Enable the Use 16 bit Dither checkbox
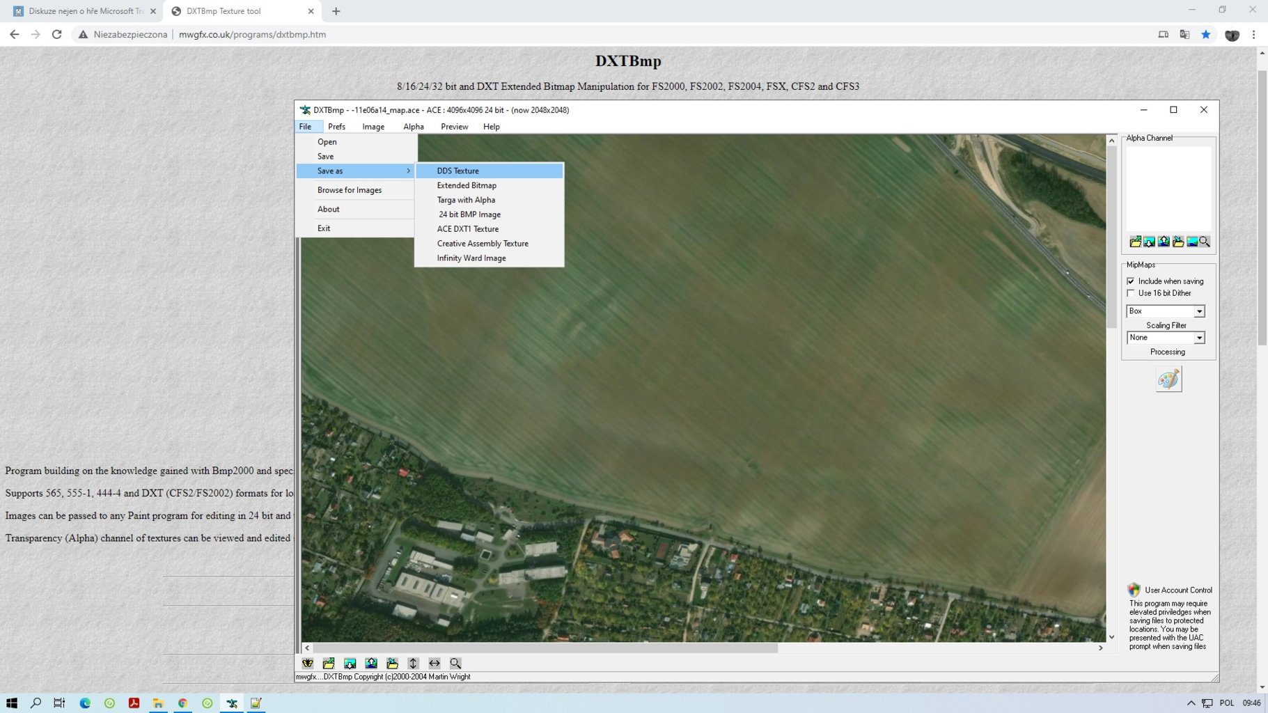Image resolution: width=1268 pixels, height=713 pixels. [x=1131, y=293]
